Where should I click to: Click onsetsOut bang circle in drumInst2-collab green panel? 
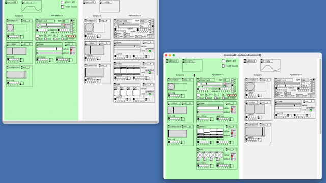click(x=171, y=87)
